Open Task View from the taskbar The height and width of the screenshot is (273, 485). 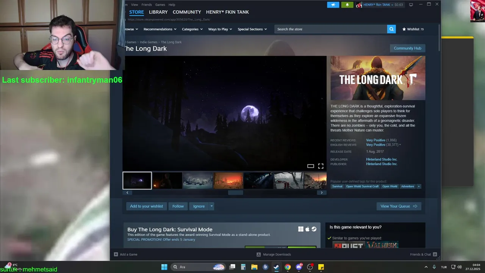pyautogui.click(x=232, y=267)
